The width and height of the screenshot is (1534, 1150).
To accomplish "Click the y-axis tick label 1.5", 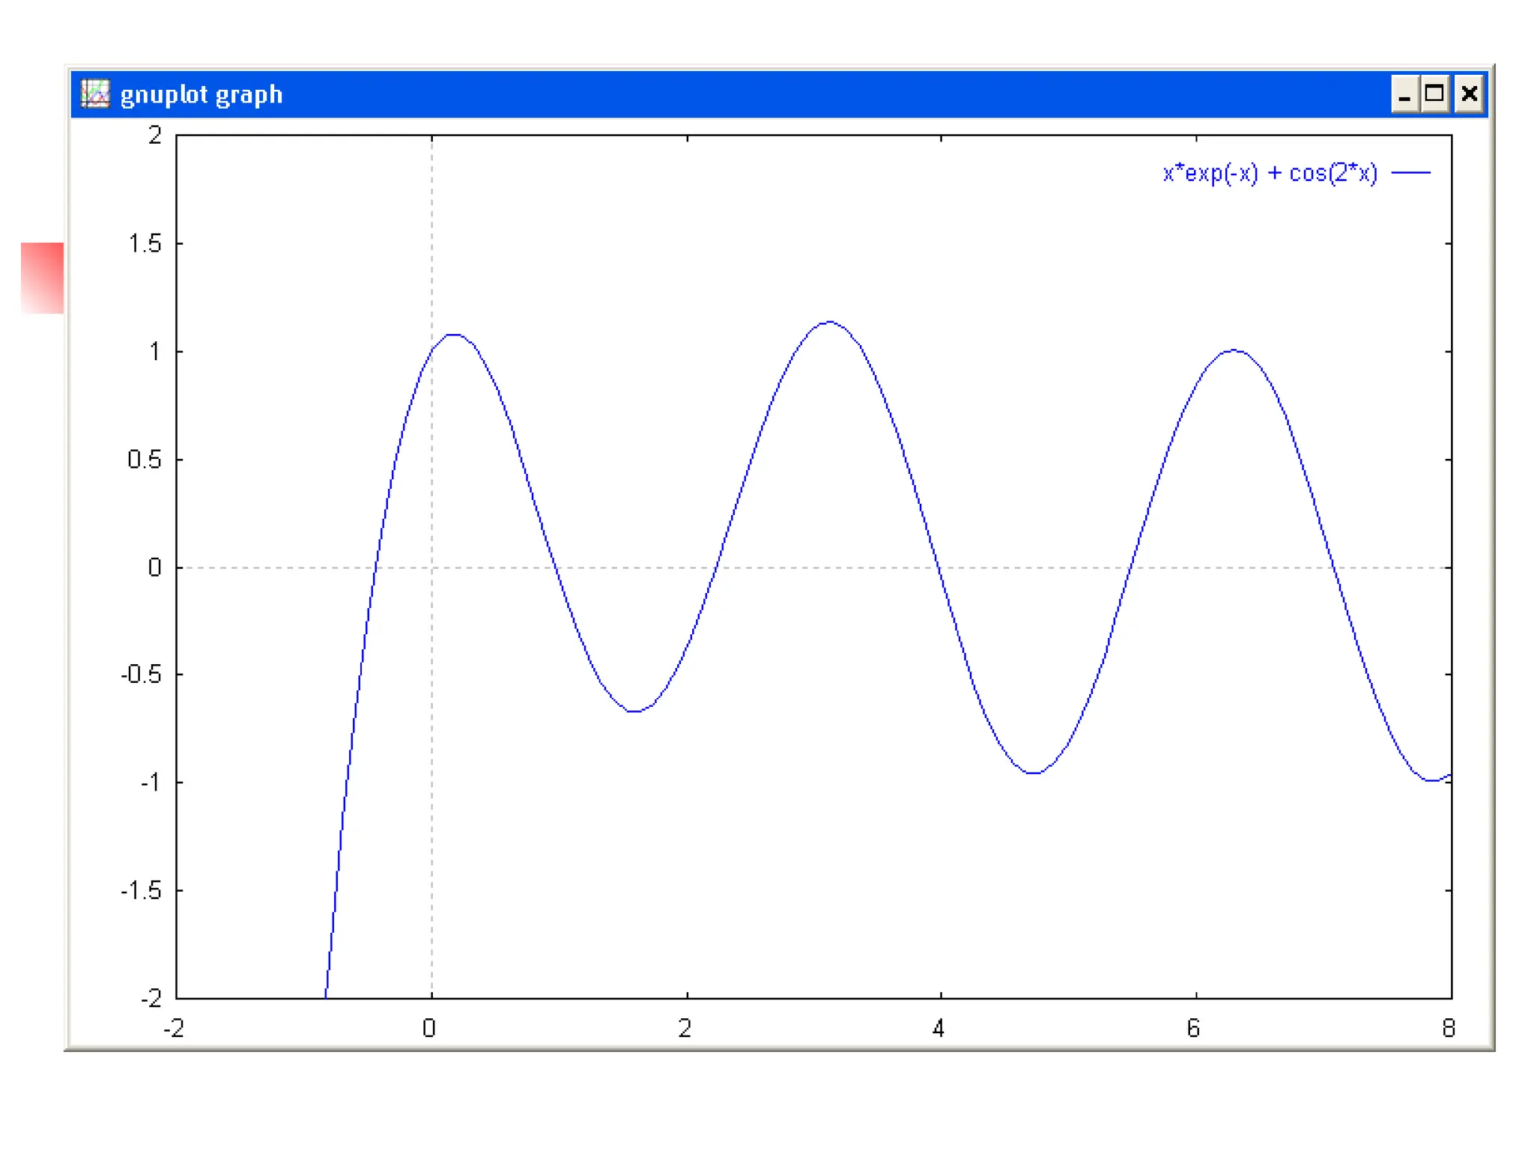I will point(145,243).
